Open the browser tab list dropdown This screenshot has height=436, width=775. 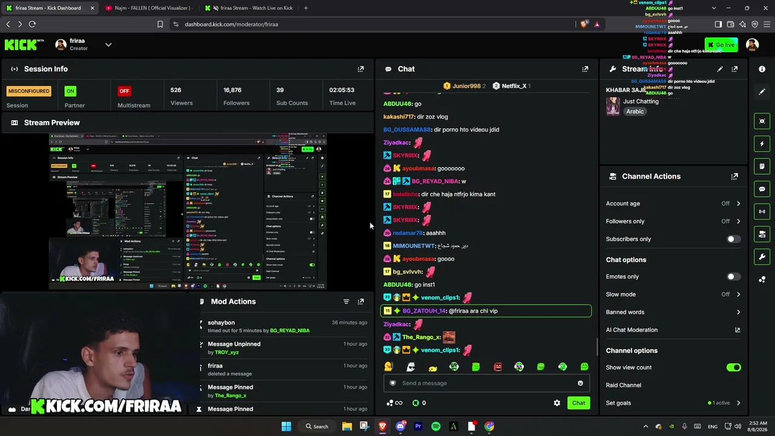(x=714, y=8)
